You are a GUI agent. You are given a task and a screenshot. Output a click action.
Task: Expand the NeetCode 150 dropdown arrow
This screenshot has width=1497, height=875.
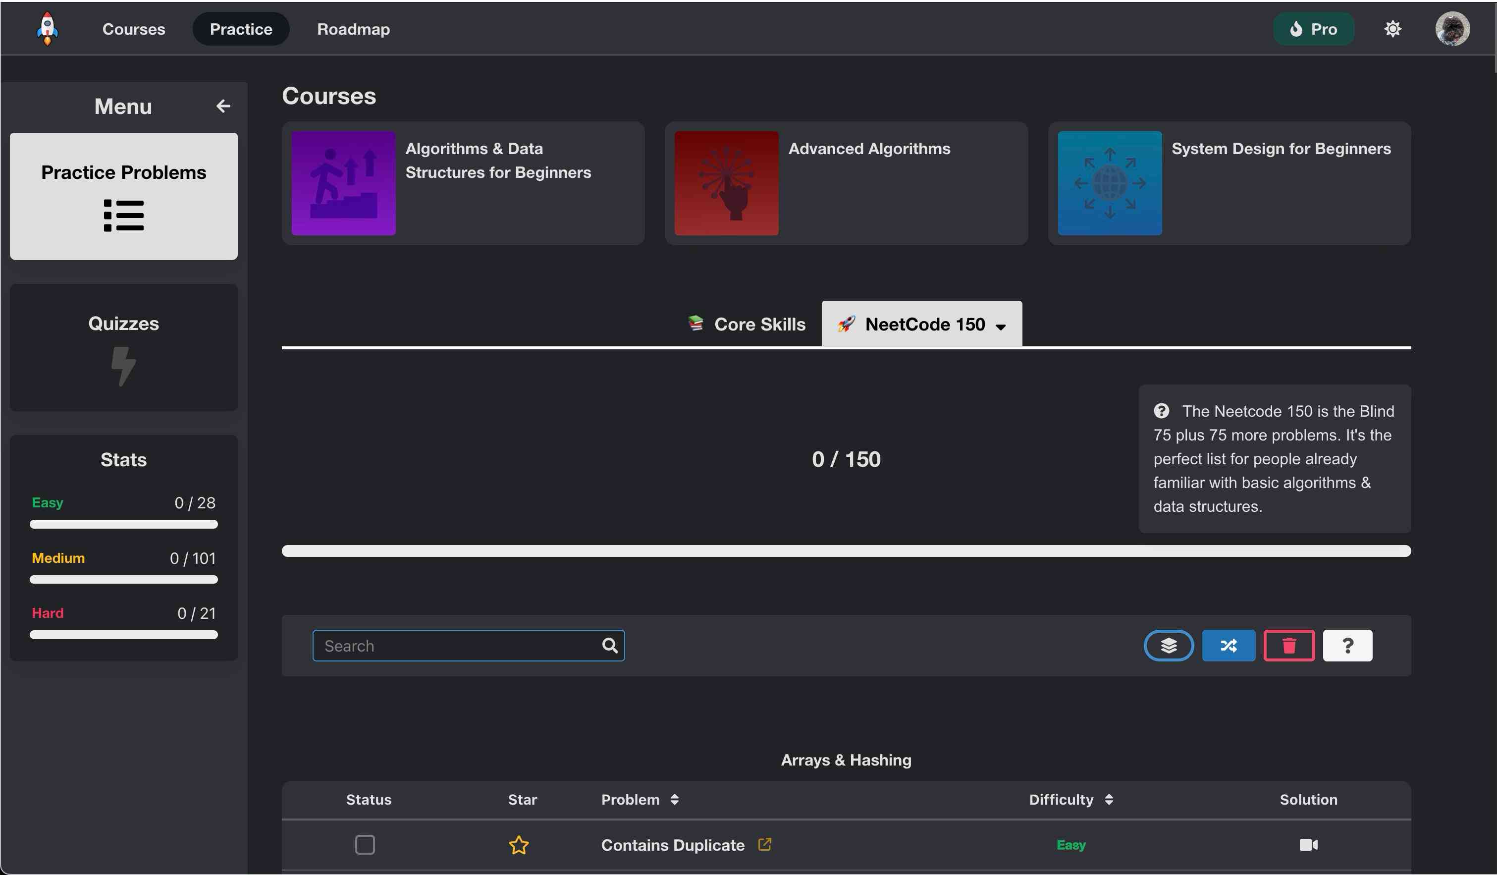[1001, 326]
